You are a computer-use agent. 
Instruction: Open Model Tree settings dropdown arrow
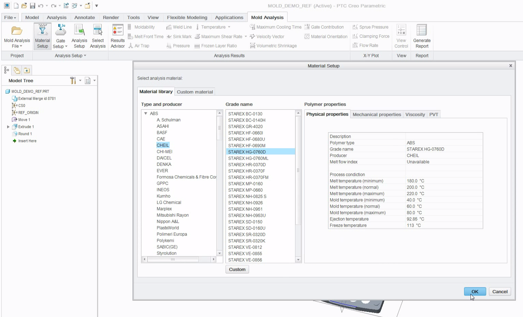coord(80,81)
